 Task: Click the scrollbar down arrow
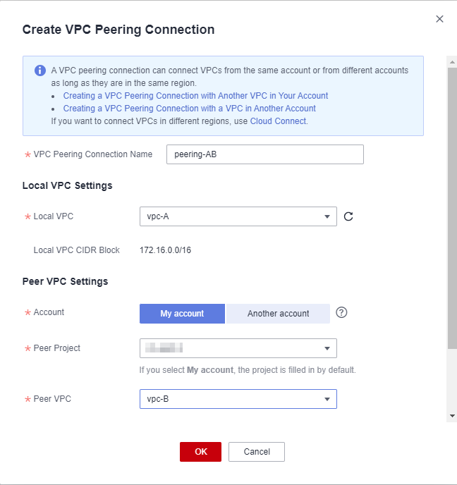click(x=452, y=416)
